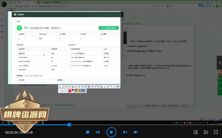Image resolution: width=222 pixels, height=138 pixels.
Task: Pick the yellow color swatch
Action: click(78, 92)
